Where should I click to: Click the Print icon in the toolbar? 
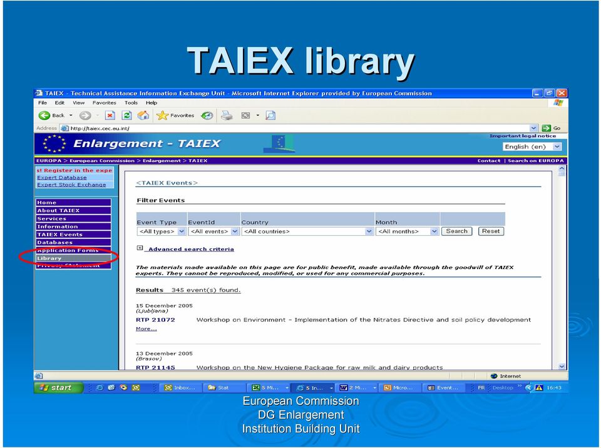(x=227, y=115)
